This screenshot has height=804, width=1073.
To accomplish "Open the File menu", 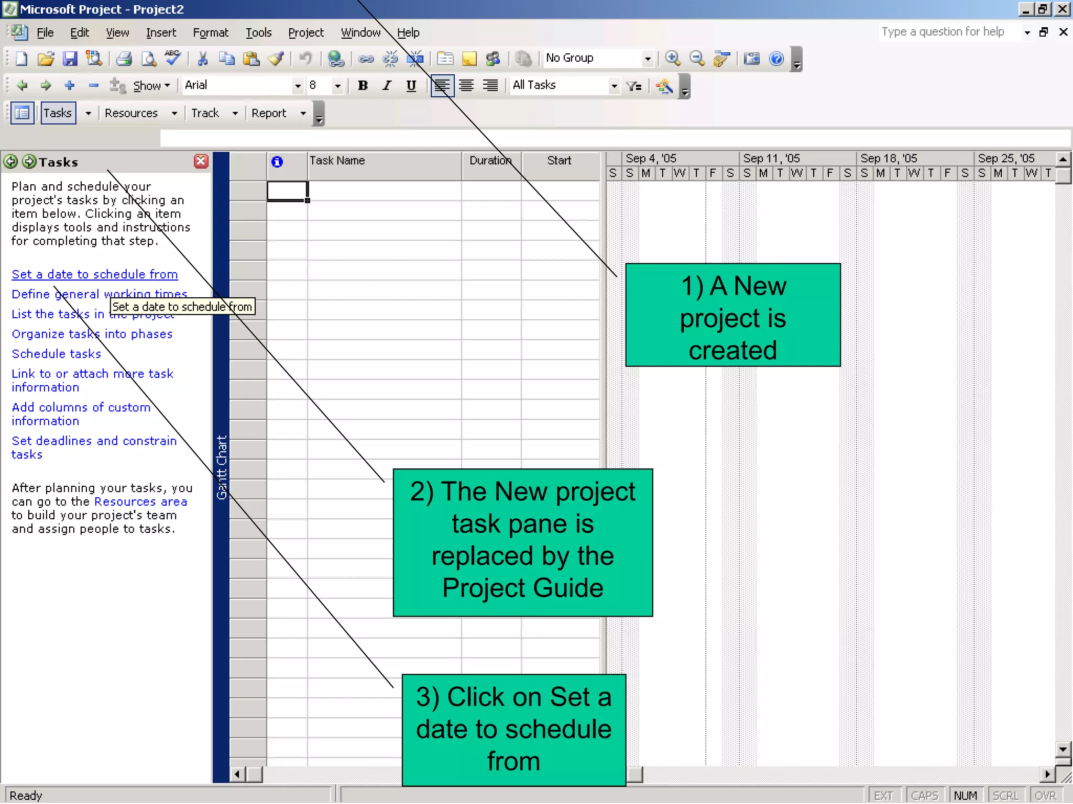I will point(45,32).
